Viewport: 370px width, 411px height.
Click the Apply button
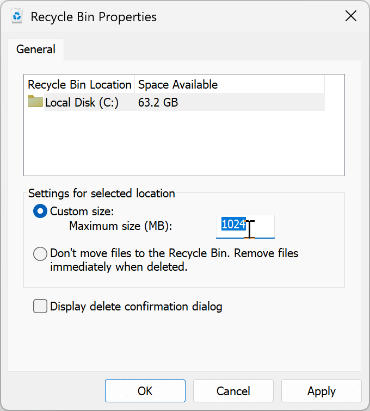click(x=322, y=391)
